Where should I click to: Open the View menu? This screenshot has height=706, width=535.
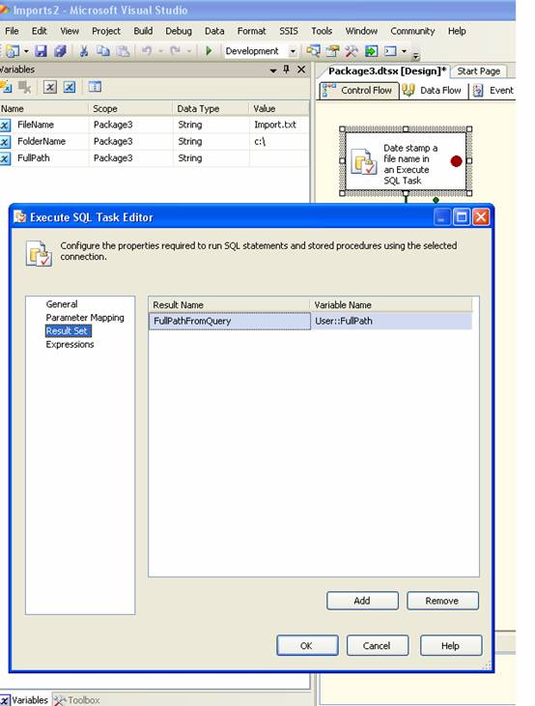click(70, 31)
